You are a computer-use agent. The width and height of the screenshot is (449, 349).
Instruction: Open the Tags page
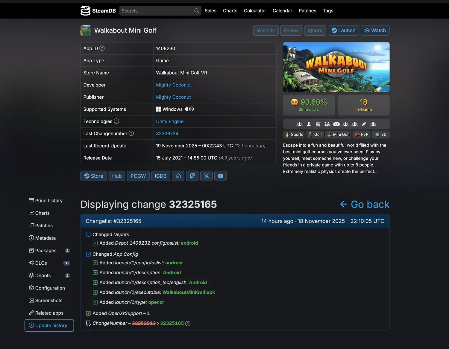328,11
